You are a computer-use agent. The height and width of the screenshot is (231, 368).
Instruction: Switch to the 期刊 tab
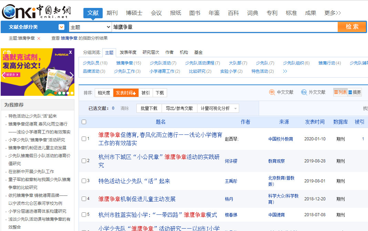point(112,13)
